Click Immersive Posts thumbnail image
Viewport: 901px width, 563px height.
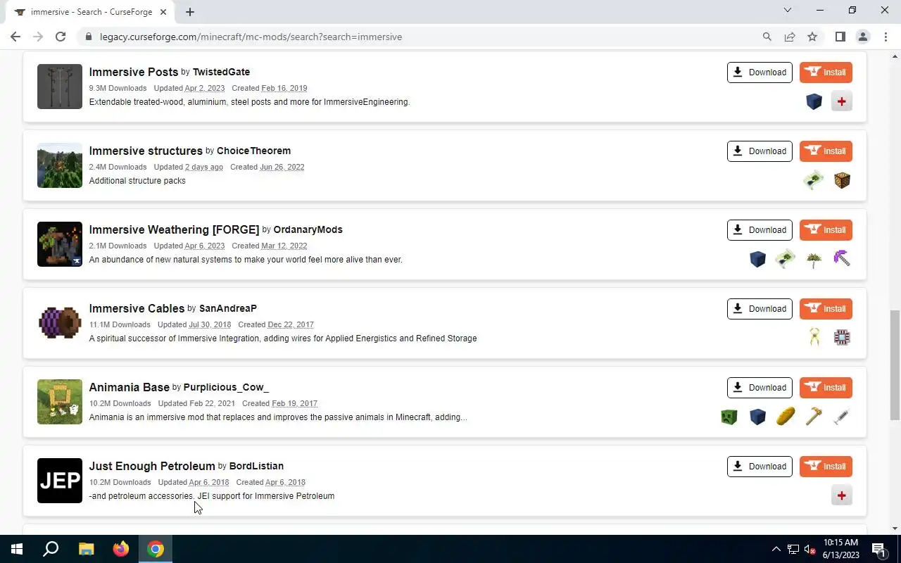tap(60, 87)
